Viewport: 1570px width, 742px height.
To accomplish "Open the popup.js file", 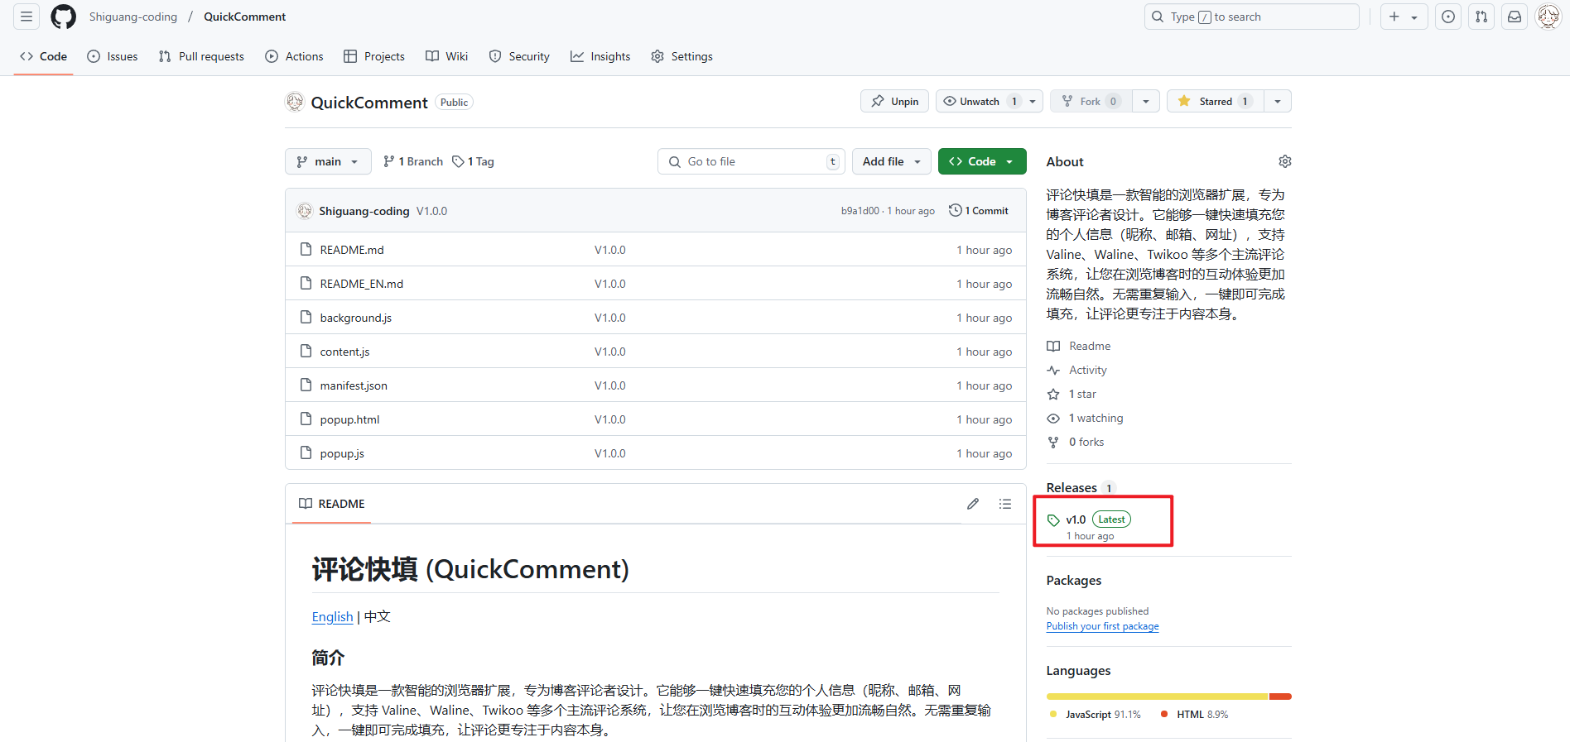I will (x=342, y=453).
